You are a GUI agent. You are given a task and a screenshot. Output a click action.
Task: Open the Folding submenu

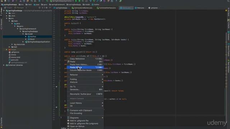85,79
